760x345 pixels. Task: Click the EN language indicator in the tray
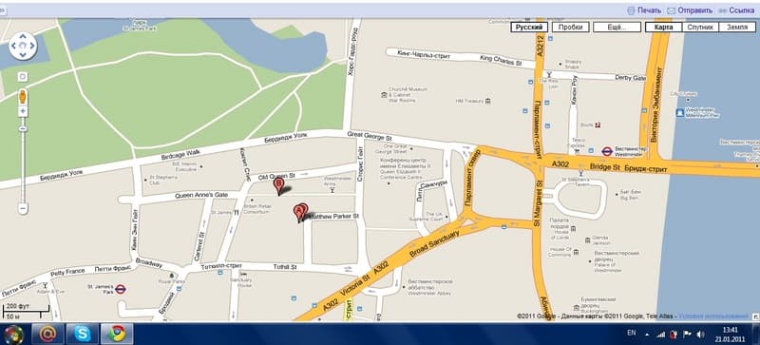(x=631, y=333)
